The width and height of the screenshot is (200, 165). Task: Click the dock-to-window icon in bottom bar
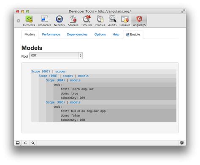click(x=18, y=143)
